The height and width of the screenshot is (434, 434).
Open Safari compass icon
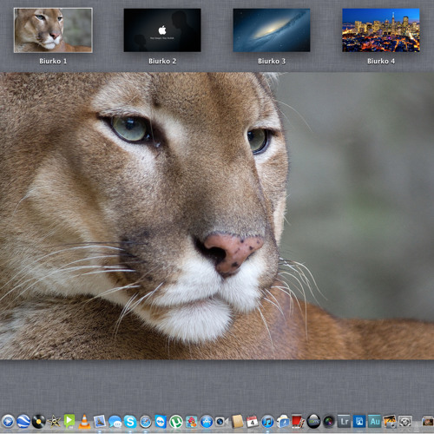[x=146, y=422]
